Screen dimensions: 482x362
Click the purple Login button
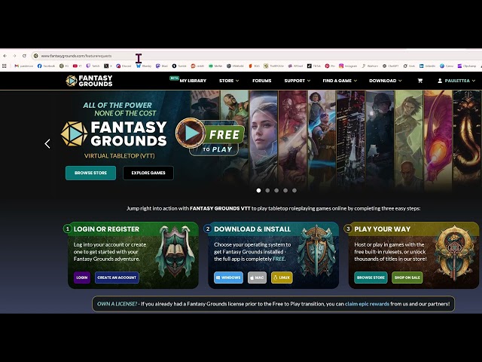pos(82,278)
